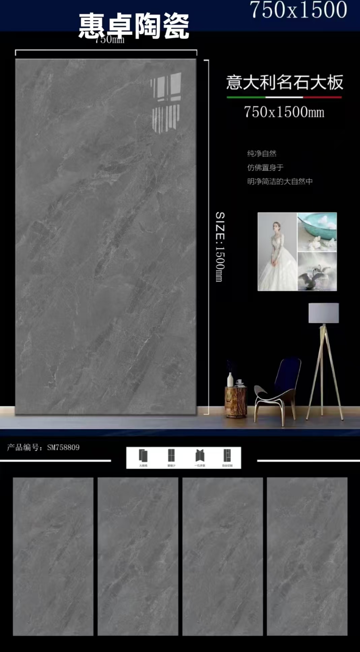The height and width of the screenshot is (652, 360).
Task: Click the bride in wedding dress photo
Action: tap(277, 251)
